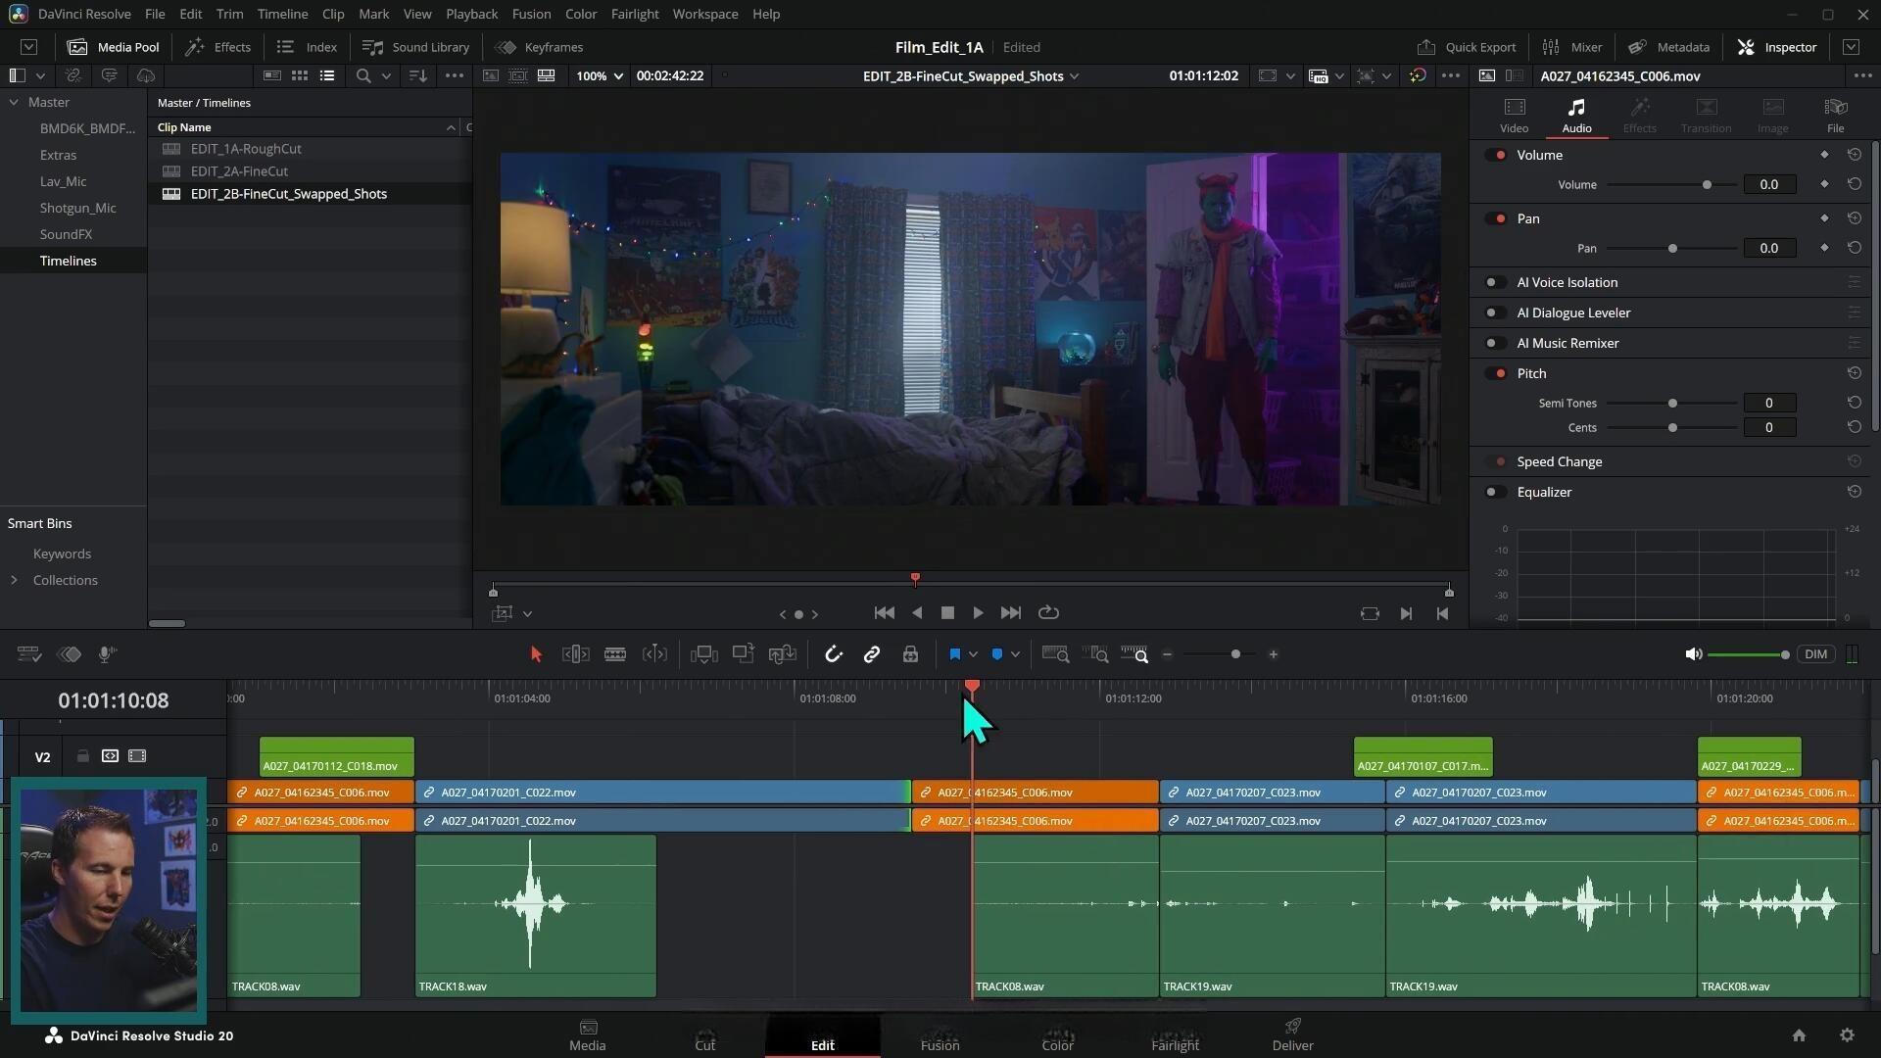This screenshot has height=1058, width=1881.
Task: Switch to the Color page tab
Action: [x=1057, y=1035]
